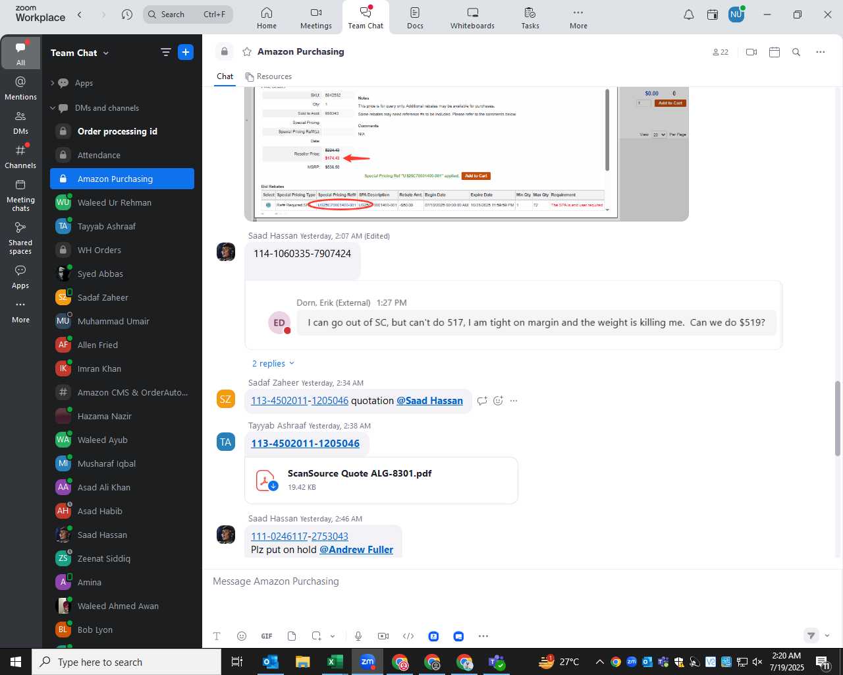Open the Team Chat header dropdown

coord(80,53)
